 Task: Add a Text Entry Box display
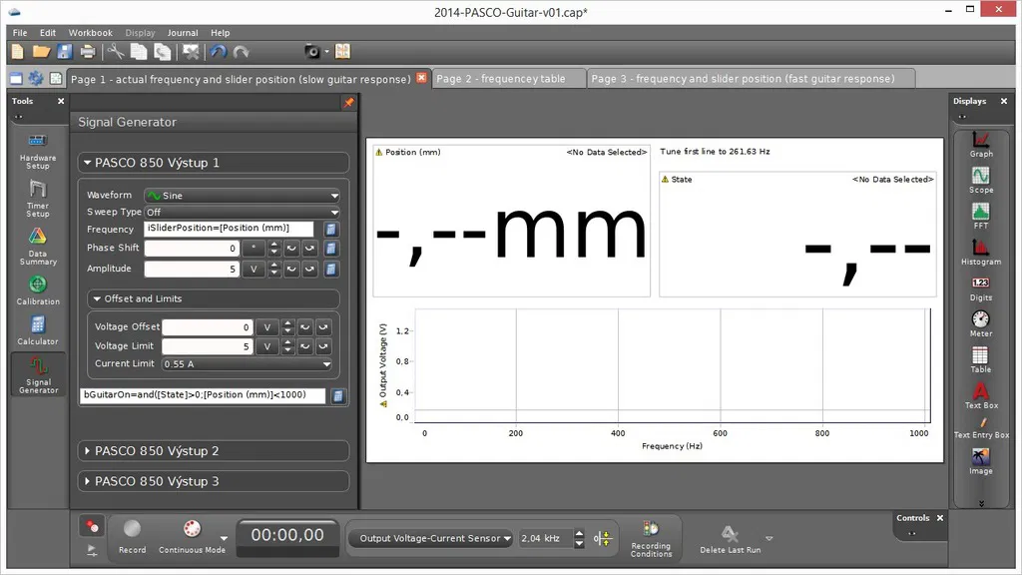click(981, 427)
